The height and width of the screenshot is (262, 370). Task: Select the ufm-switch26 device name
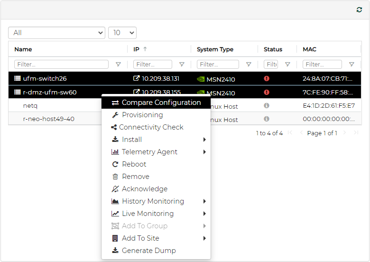coord(45,78)
